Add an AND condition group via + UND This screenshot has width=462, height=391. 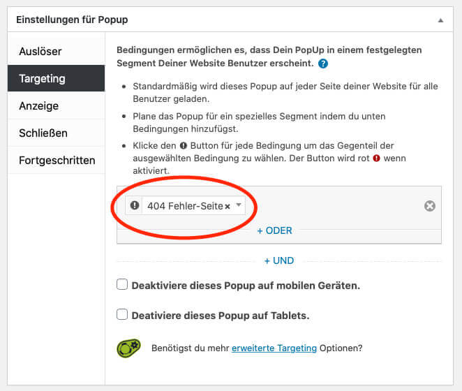pos(279,260)
